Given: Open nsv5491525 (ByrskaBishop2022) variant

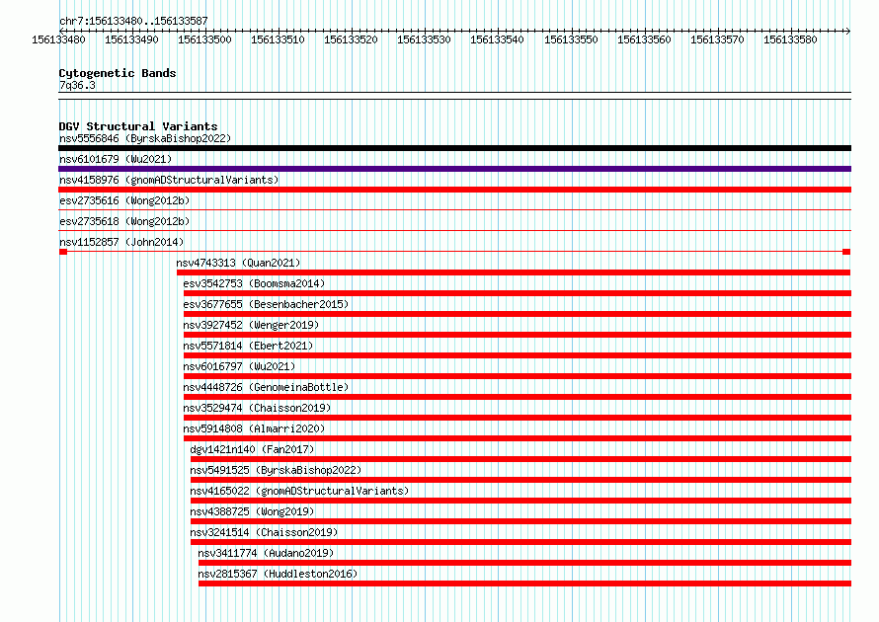Looking at the screenshot, I should 276,470.
